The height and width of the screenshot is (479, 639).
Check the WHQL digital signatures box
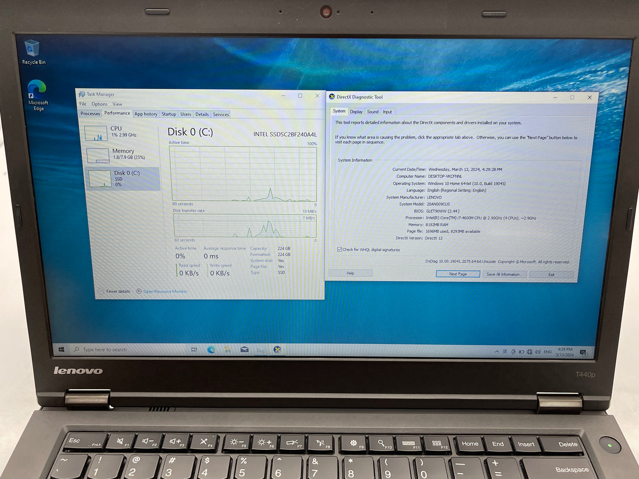[x=340, y=249]
